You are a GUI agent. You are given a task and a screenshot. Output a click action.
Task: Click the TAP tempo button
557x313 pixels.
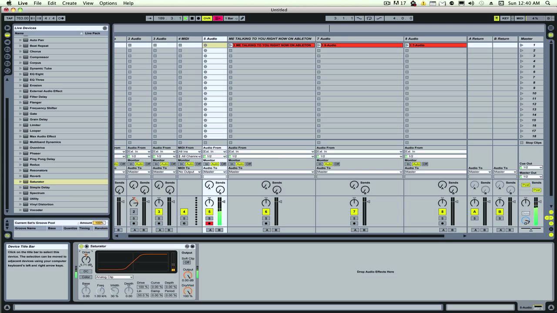(x=10, y=18)
